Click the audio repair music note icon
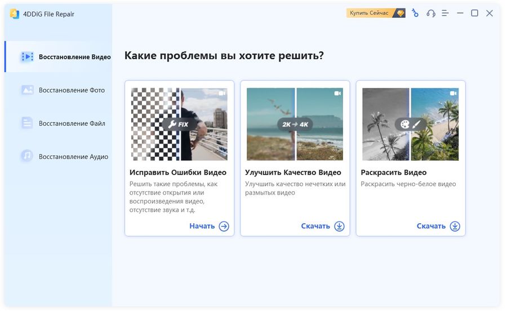507x314 pixels. pyautogui.click(x=27, y=156)
